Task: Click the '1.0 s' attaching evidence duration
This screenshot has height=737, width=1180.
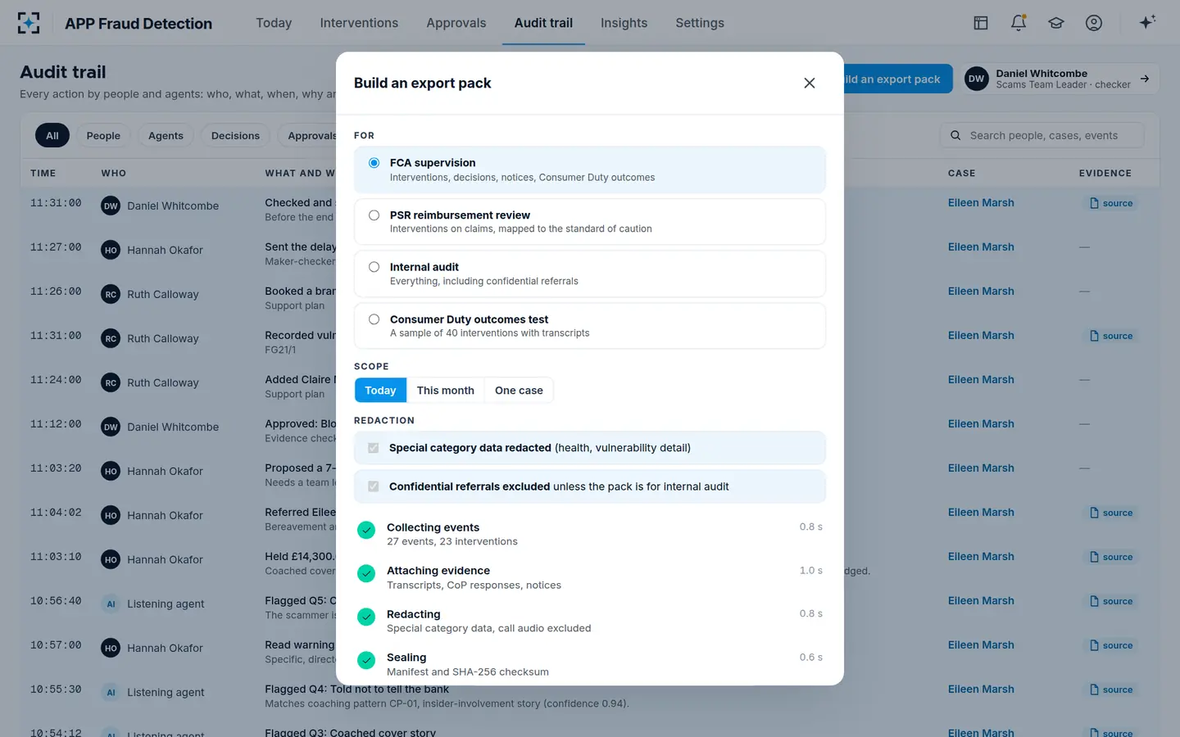Action: point(811,571)
